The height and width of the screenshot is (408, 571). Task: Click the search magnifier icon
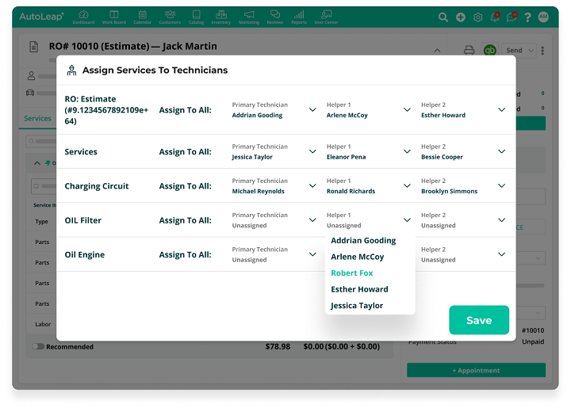click(443, 17)
